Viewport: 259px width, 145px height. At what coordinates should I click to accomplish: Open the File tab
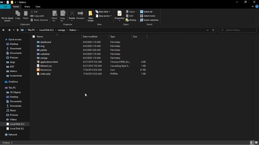pyautogui.click(x=5, y=6)
